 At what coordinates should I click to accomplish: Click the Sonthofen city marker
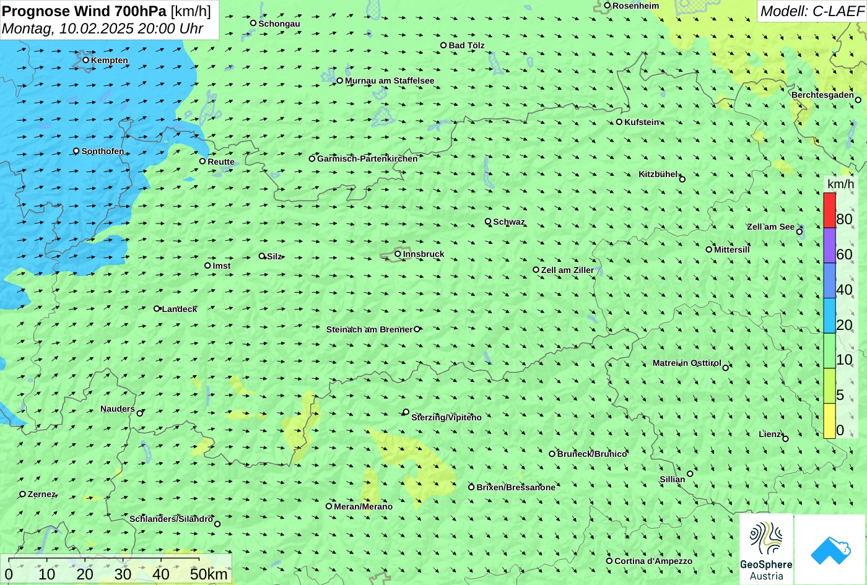click(76, 151)
